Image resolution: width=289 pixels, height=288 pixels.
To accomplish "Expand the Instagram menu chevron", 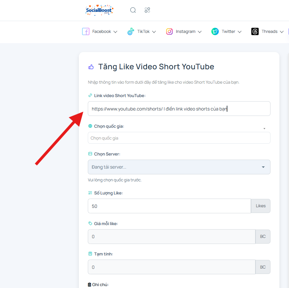I will click(x=200, y=32).
